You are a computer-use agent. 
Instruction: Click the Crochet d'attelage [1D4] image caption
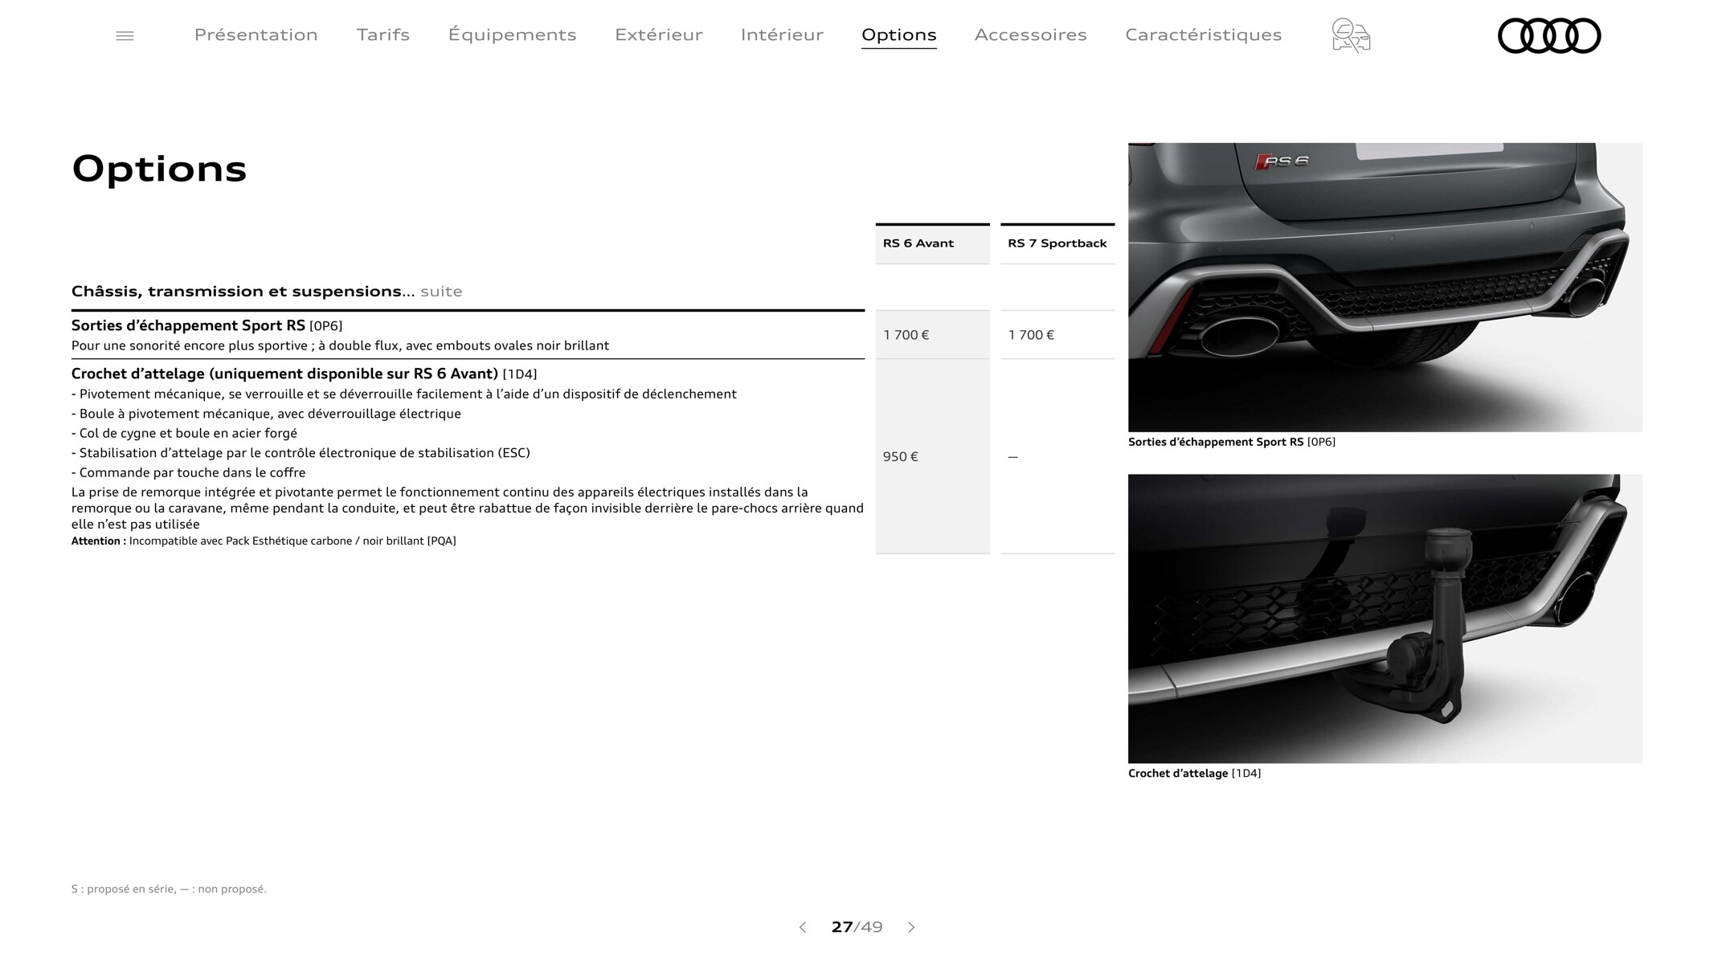1194,774
